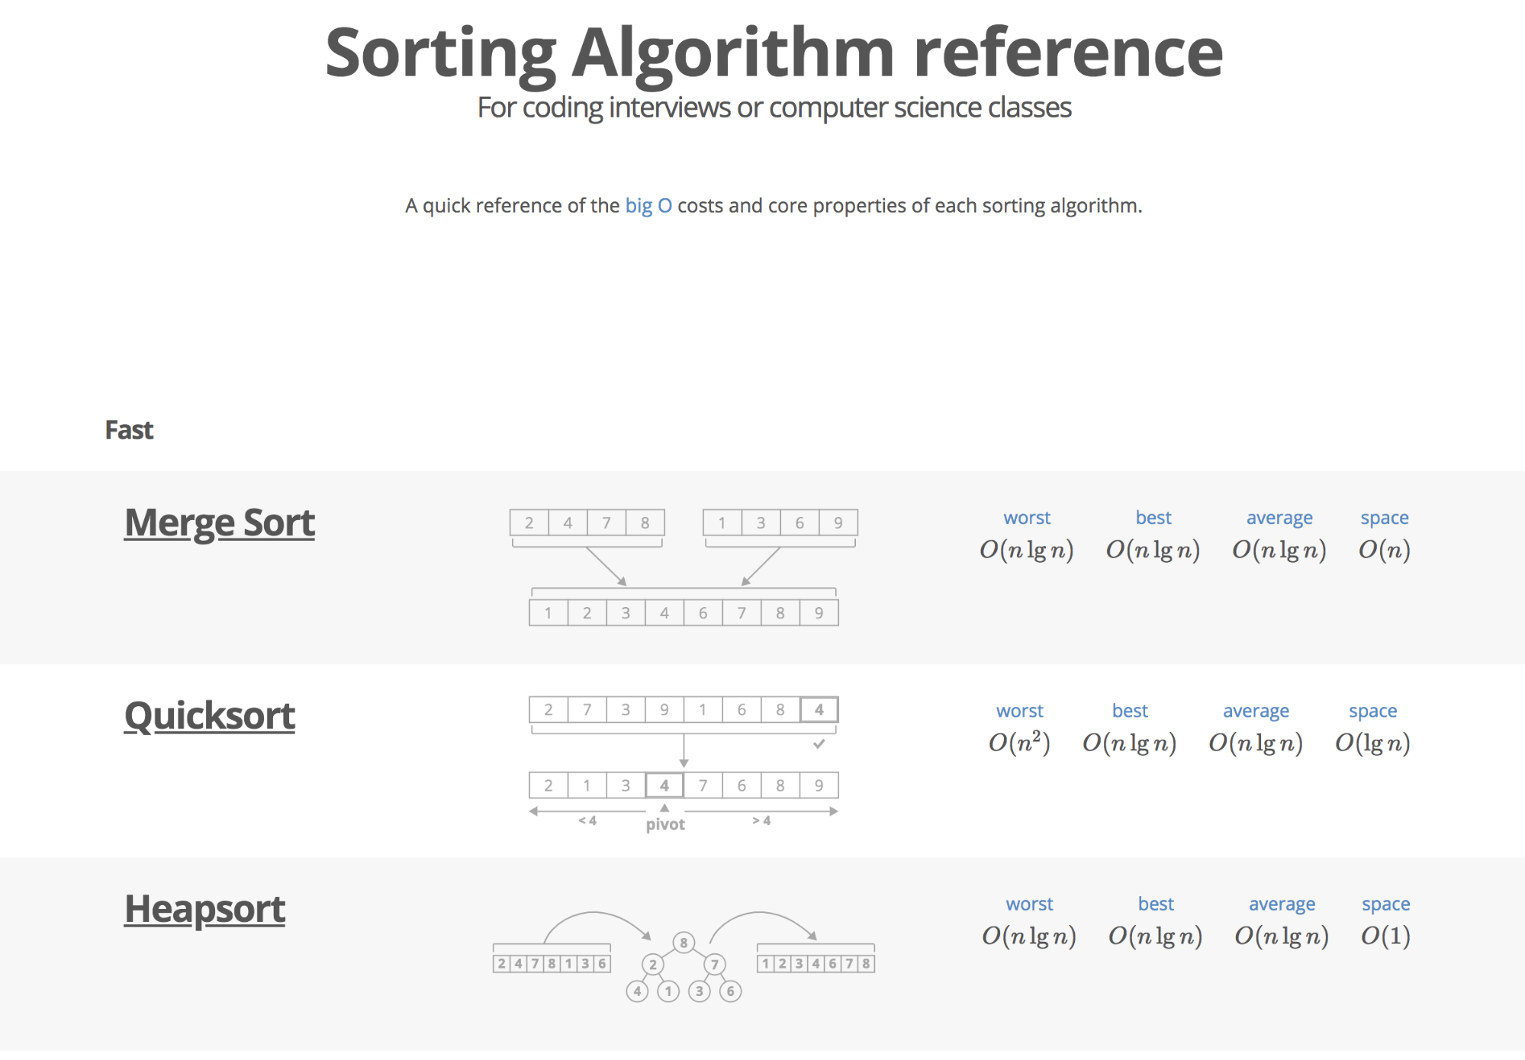Viewport: 1525px width, 1060px height.
Task: Click "best" label in Heapsort row
Action: 1155,904
